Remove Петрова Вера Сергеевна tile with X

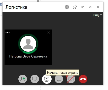(49, 32)
